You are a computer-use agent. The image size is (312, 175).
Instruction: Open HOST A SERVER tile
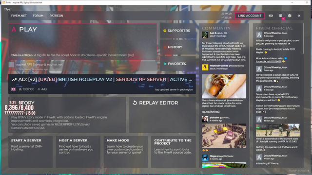pos(78,152)
